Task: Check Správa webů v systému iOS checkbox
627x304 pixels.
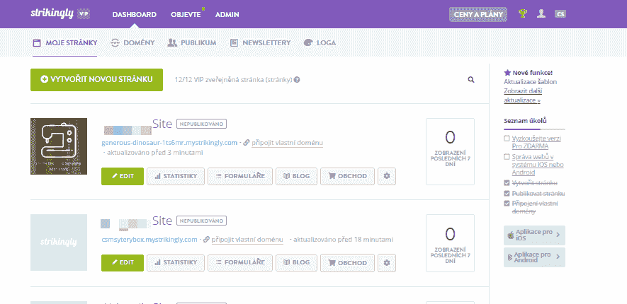Action: [507, 157]
